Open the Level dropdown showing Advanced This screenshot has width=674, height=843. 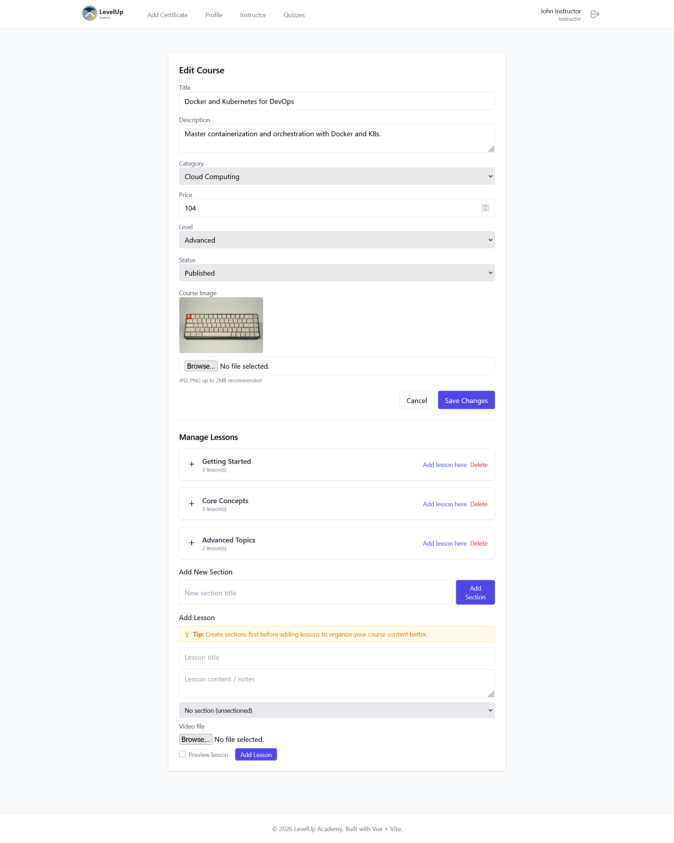(x=337, y=240)
